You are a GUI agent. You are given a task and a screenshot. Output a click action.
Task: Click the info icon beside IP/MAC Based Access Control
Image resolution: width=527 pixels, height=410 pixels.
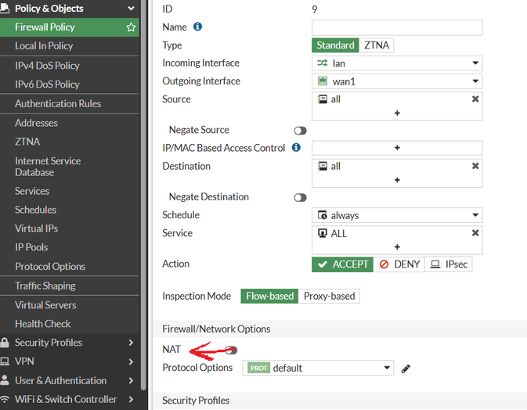tap(296, 147)
